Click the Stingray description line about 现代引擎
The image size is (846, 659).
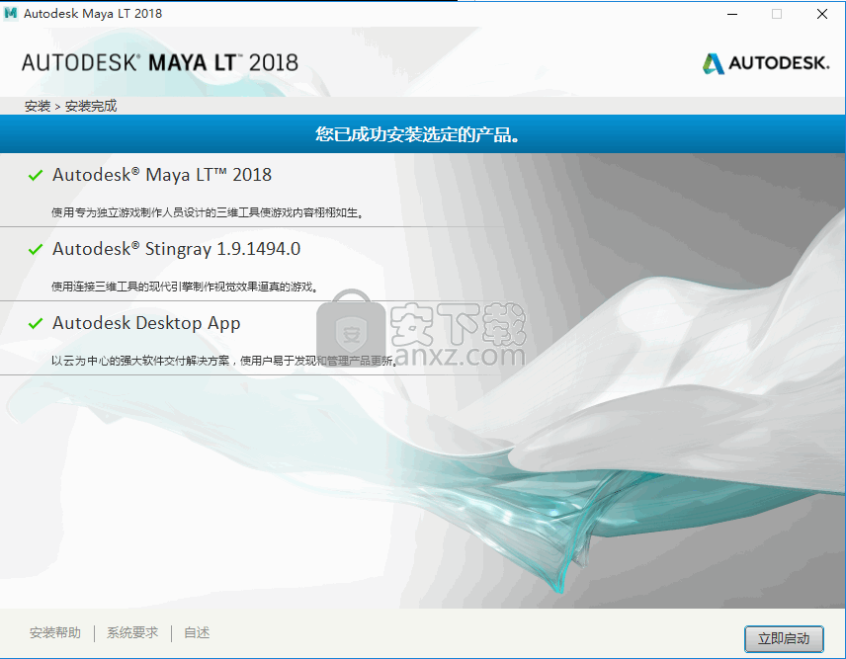point(185,287)
